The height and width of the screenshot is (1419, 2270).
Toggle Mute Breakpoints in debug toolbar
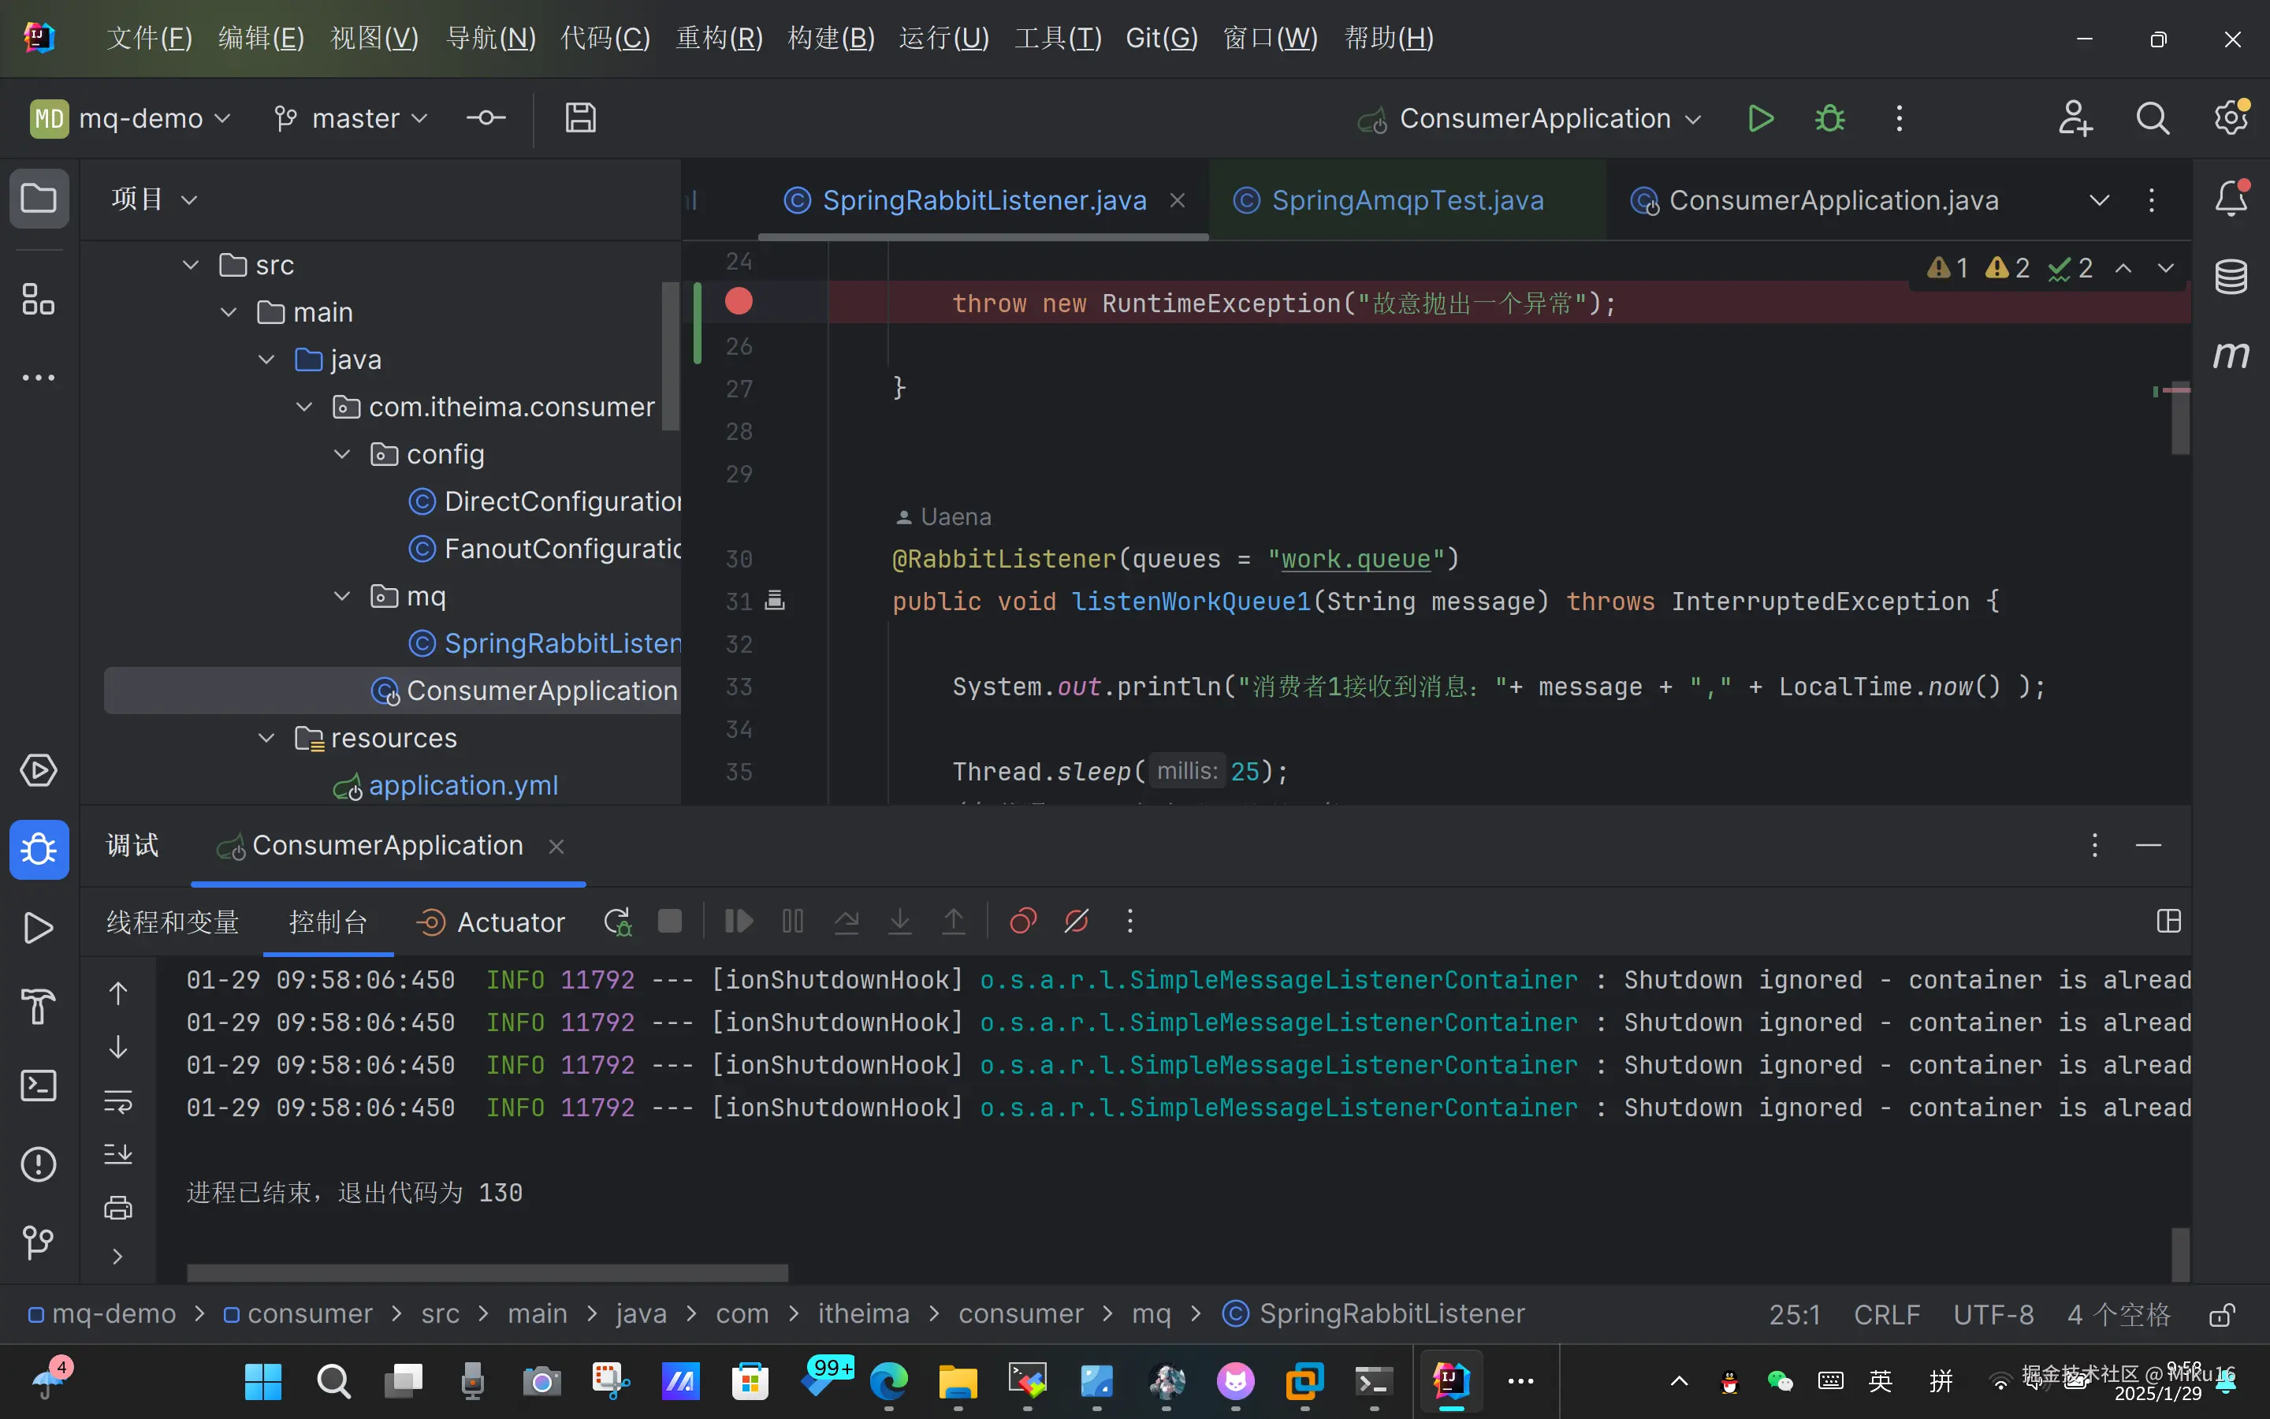point(1076,922)
